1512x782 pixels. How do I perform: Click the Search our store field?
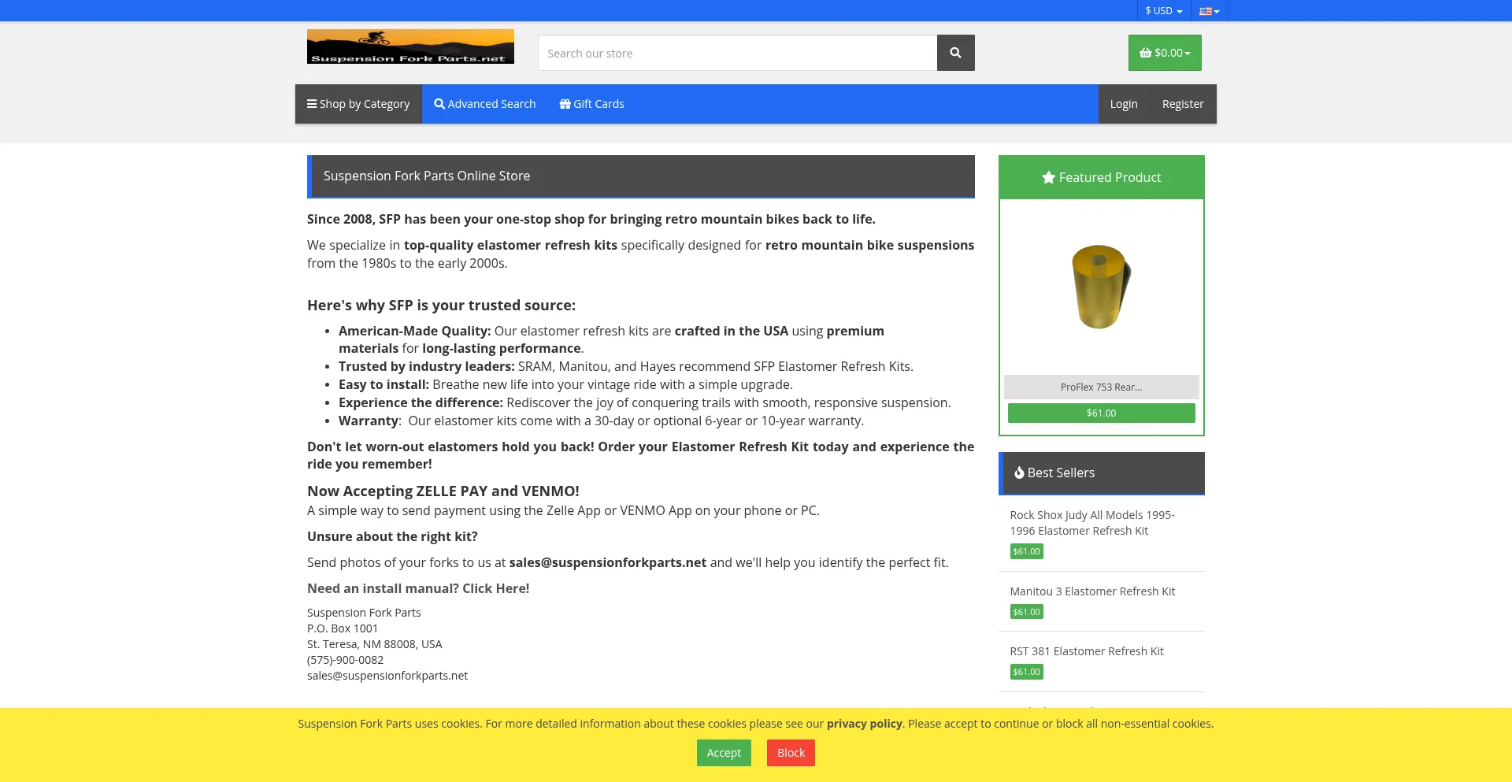(738, 53)
